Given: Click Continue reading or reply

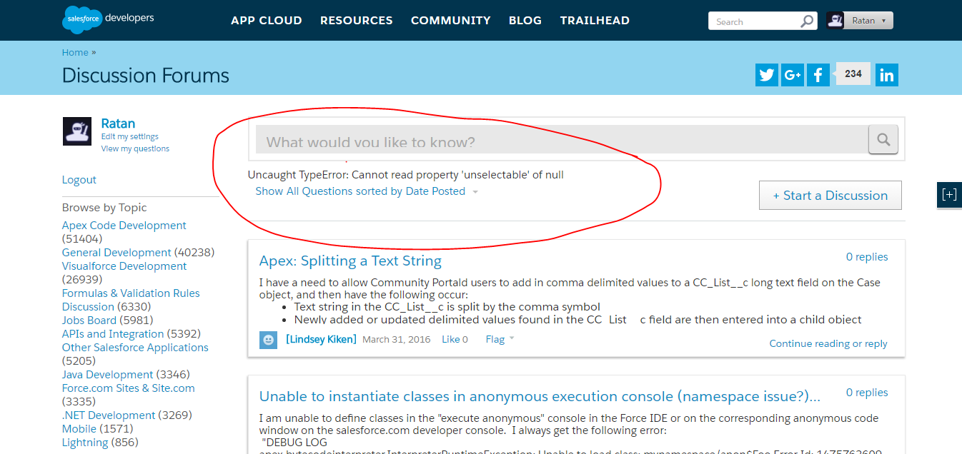Looking at the screenshot, I should click(x=828, y=343).
